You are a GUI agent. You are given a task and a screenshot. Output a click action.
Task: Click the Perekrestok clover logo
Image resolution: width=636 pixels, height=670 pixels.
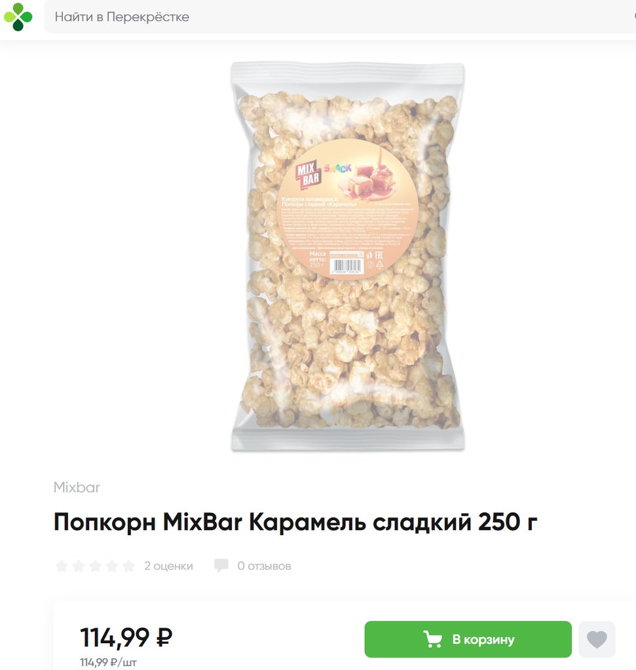(18, 17)
